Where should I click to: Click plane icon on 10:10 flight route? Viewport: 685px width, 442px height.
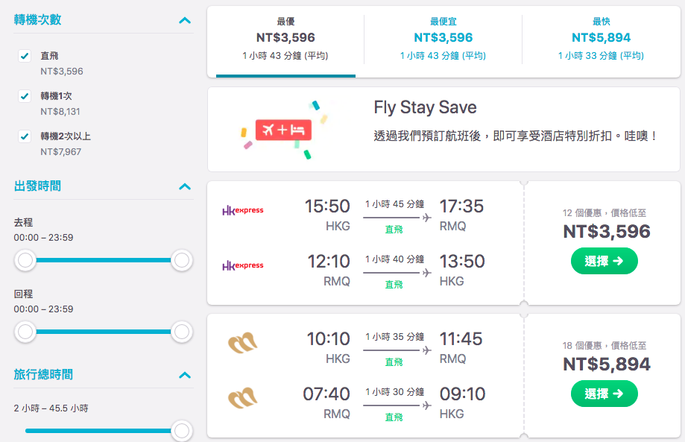coord(426,350)
